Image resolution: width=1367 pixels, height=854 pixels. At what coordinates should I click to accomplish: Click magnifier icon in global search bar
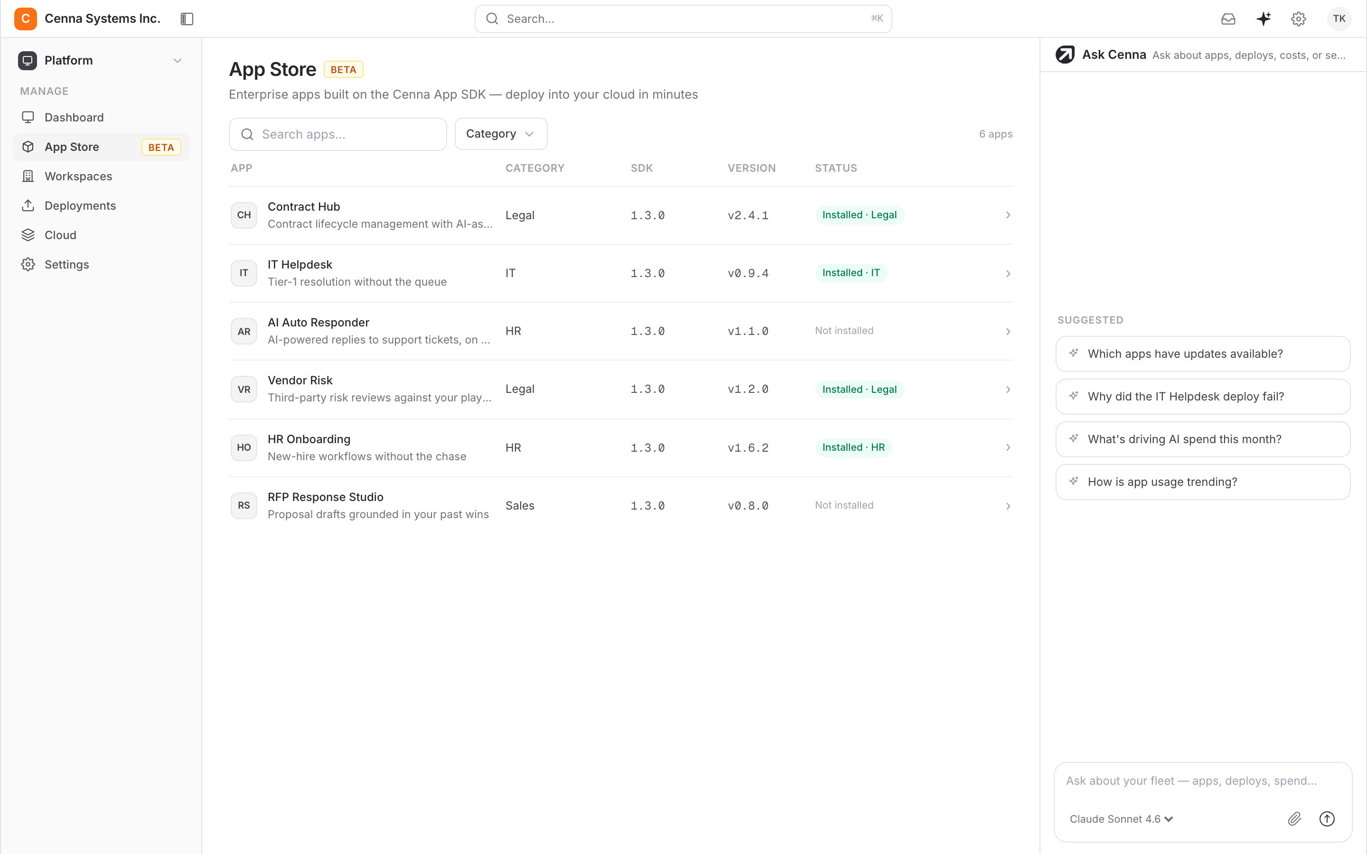[493, 19]
